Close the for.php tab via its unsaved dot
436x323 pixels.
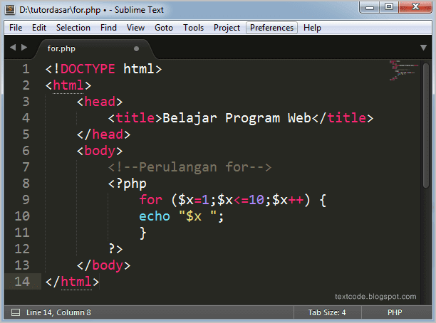tap(136, 49)
